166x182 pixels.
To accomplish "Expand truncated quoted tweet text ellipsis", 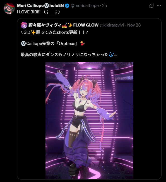I will pyautogui.click(x=116, y=55).
